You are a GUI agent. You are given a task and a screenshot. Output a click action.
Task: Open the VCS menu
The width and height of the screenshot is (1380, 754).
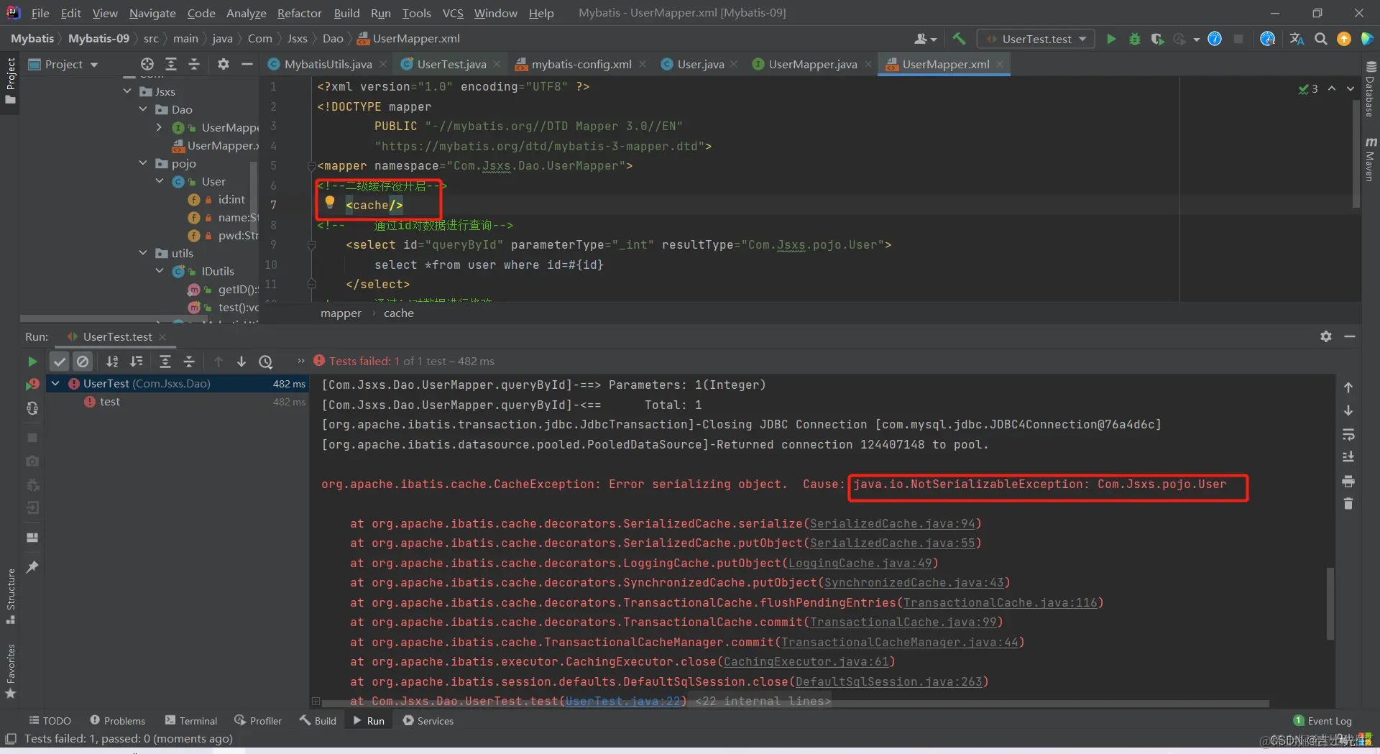click(453, 13)
